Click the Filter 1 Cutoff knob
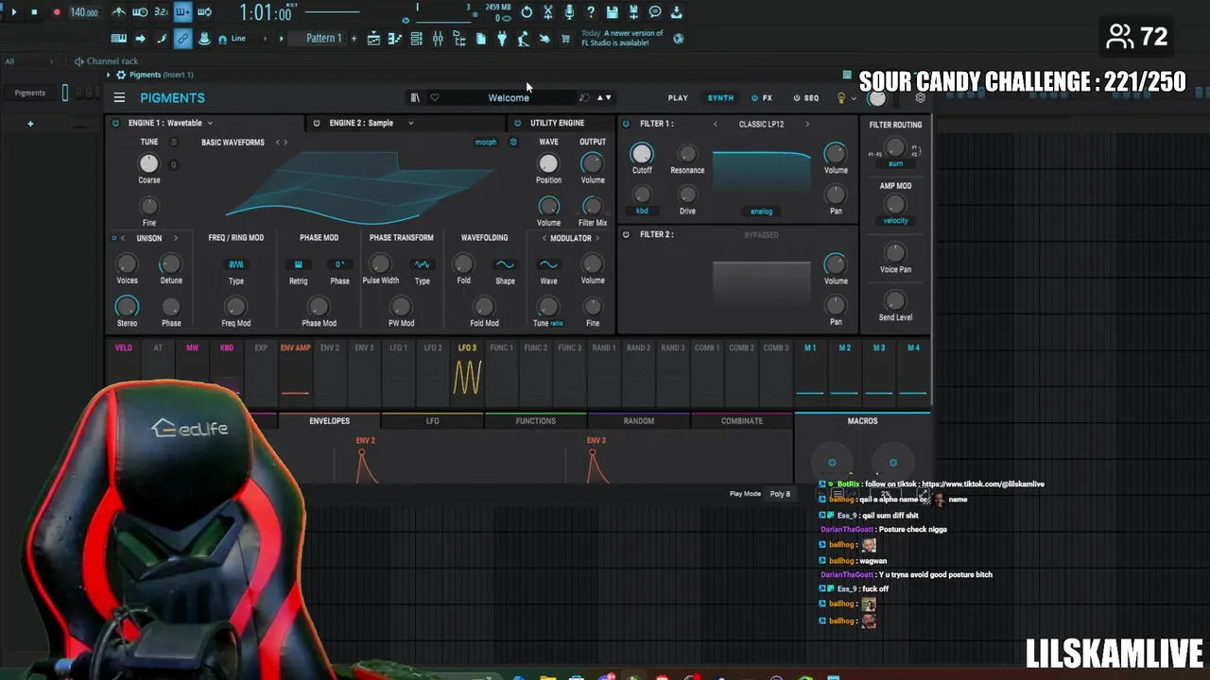Viewport: 1210px width, 680px height. 642,153
